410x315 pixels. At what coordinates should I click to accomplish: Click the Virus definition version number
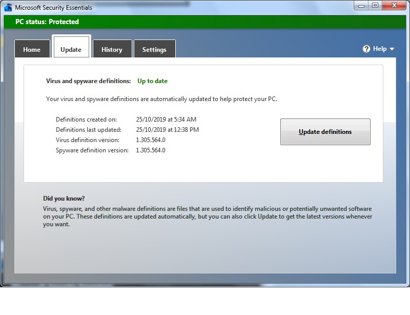click(151, 140)
